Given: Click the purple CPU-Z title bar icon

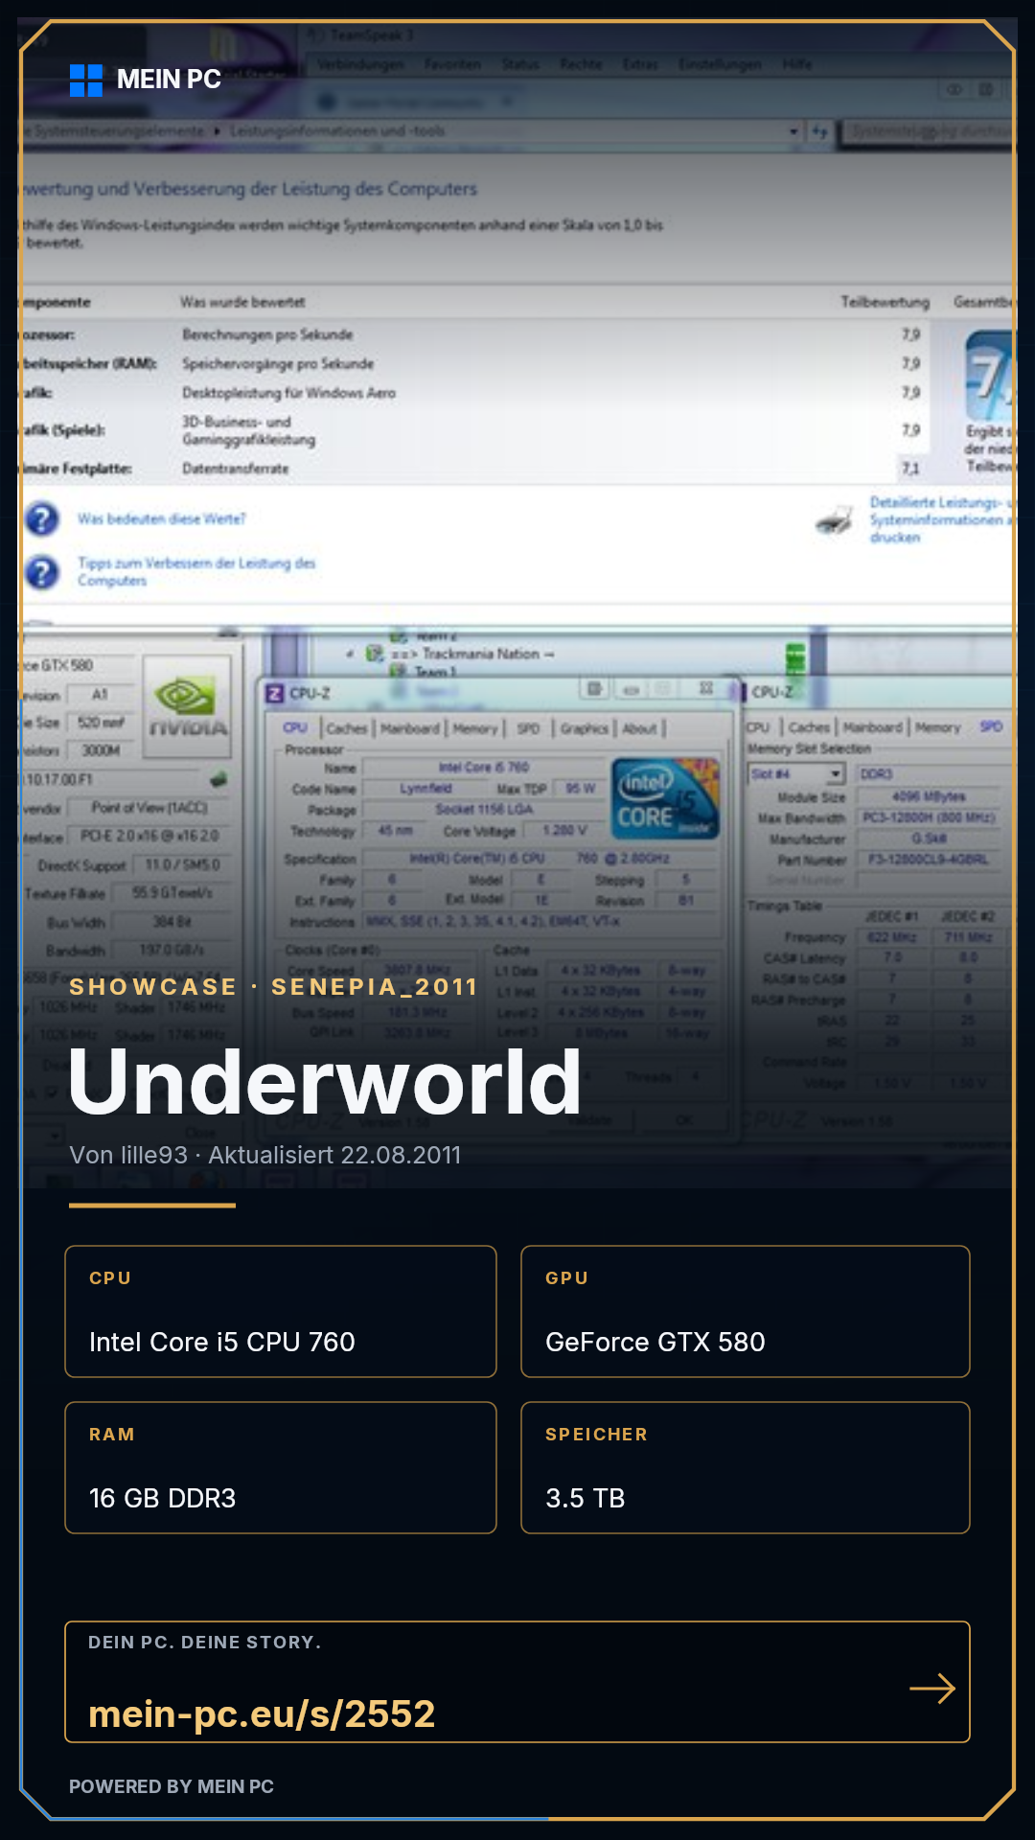Looking at the screenshot, I should click(x=275, y=693).
